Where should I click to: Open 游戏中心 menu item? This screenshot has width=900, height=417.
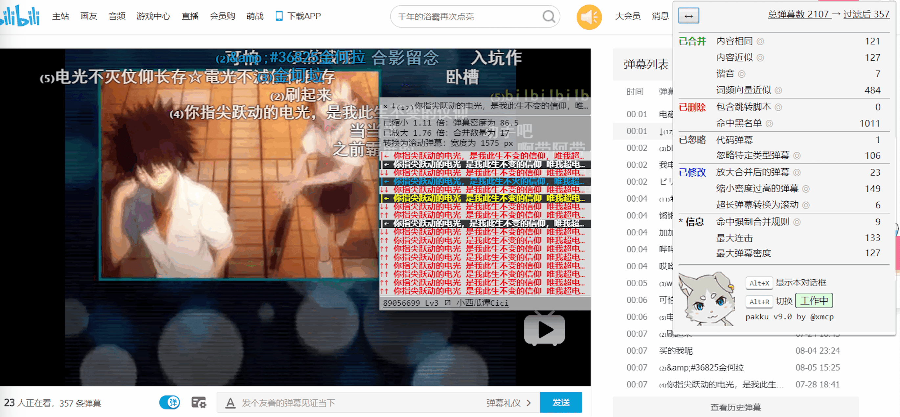click(153, 16)
